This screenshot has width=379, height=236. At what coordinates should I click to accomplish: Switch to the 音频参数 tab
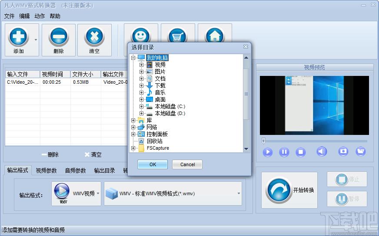point(76,170)
